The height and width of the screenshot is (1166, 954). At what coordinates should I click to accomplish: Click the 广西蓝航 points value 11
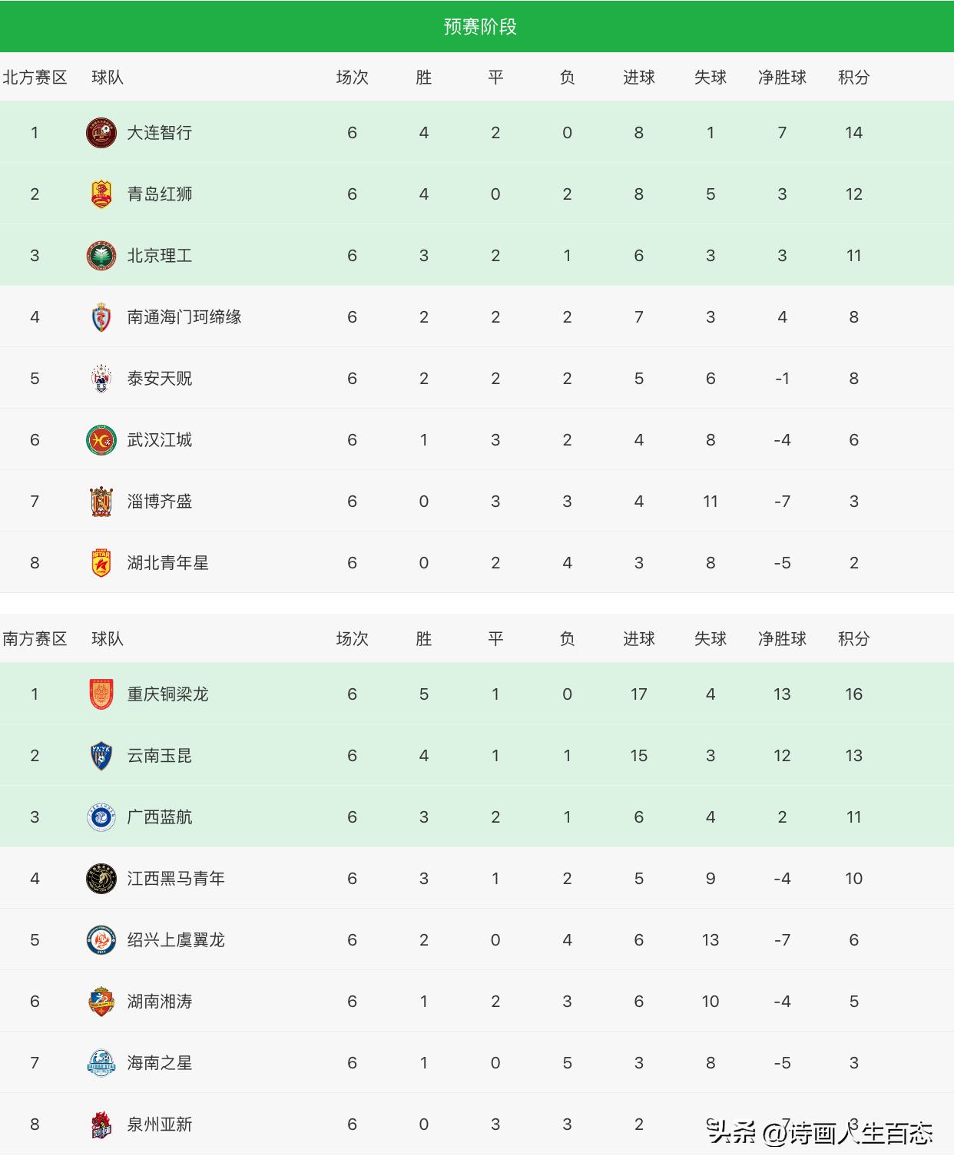click(853, 817)
